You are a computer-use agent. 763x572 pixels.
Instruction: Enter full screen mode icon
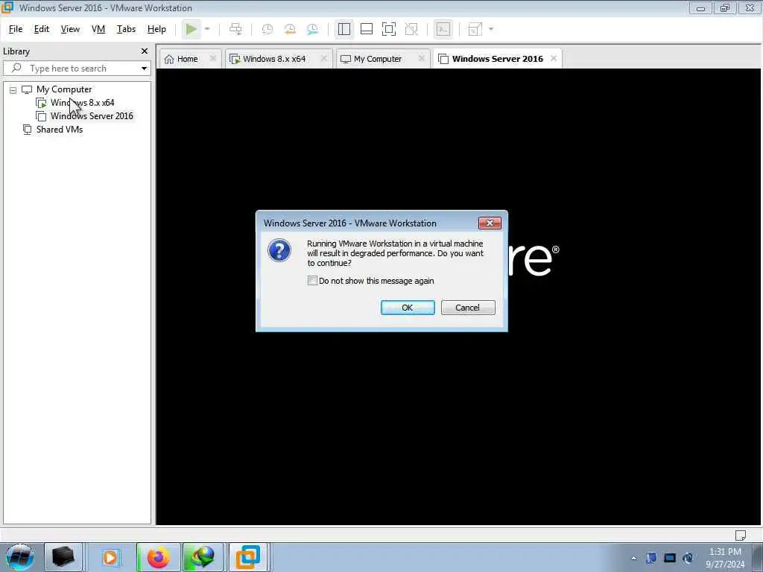[389, 29]
